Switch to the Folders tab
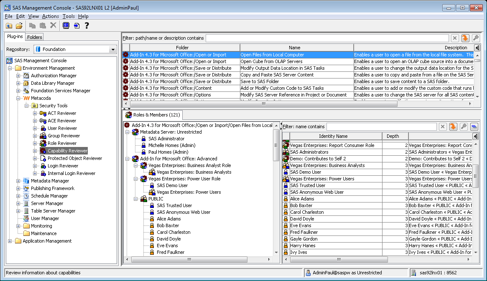 34,37
